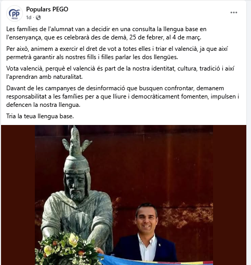The height and width of the screenshot is (265, 251).
Task: Click the winged dragon crest on helmet
Action: click(x=76, y=142)
